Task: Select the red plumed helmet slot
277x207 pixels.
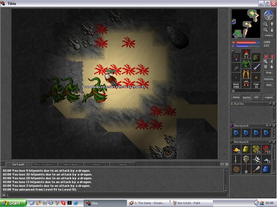Action: click(x=246, y=54)
